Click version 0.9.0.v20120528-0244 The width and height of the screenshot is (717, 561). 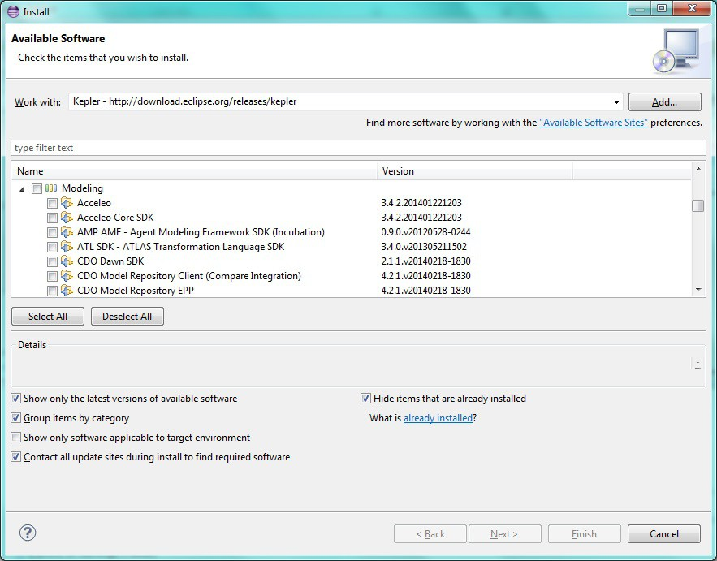pos(425,232)
